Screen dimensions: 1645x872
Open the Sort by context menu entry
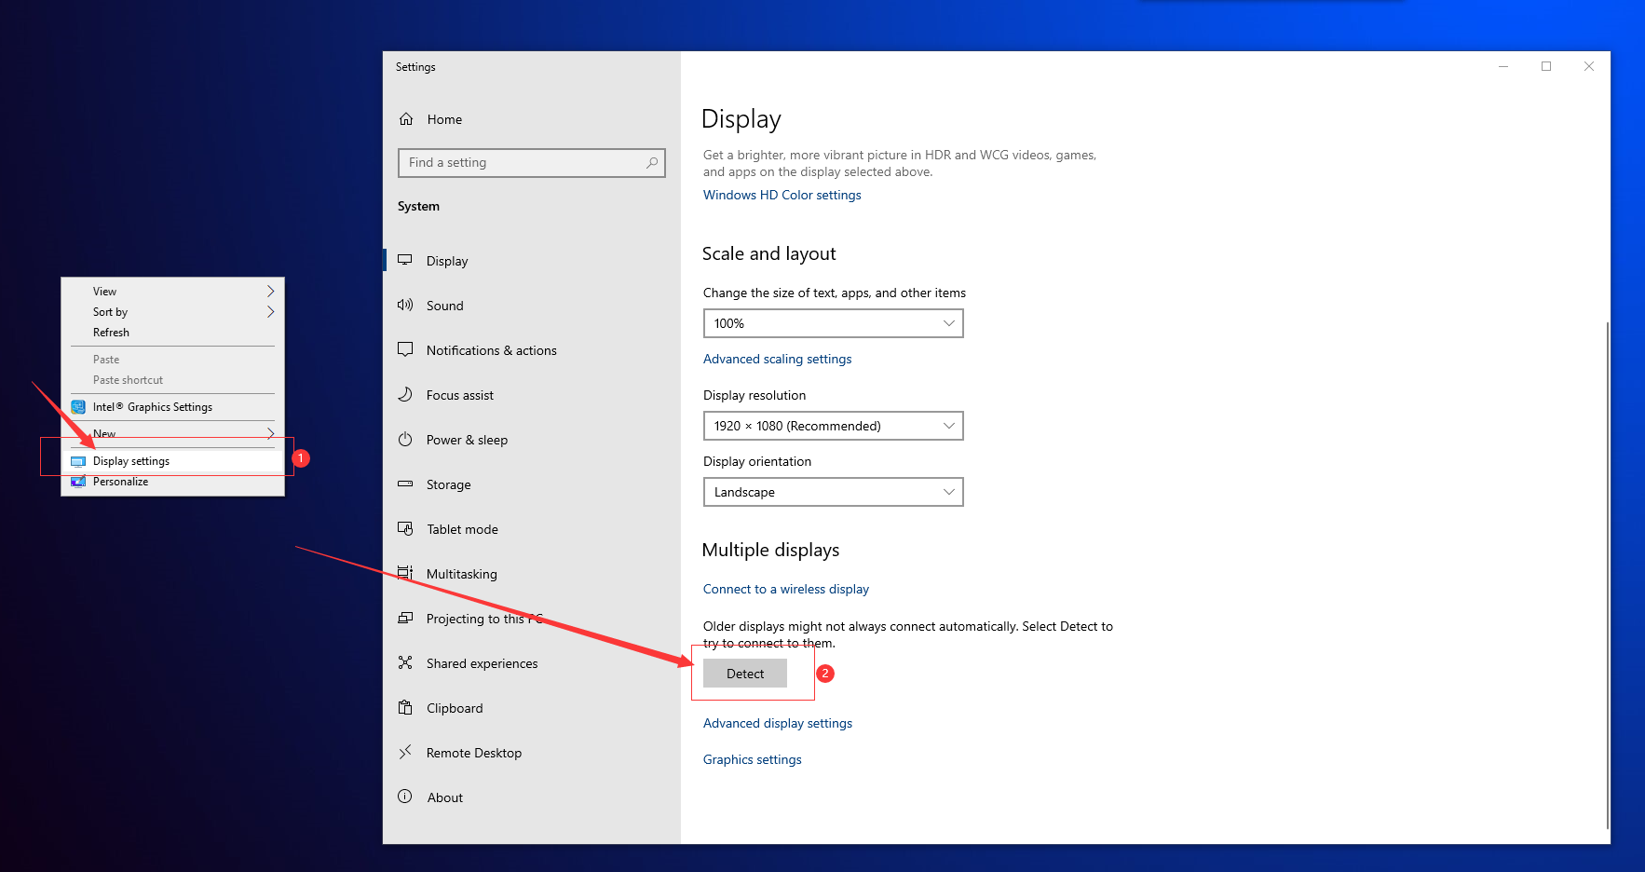(172, 312)
